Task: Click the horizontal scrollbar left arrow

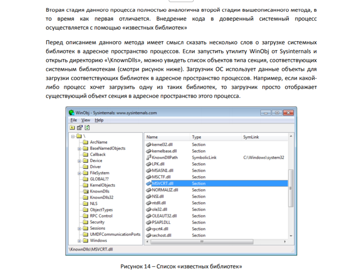Action: coord(147,241)
